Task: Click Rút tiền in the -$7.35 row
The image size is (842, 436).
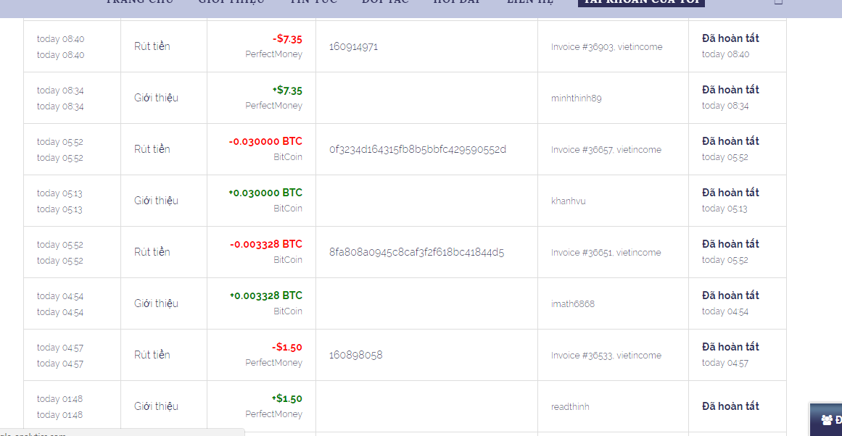Action: point(152,46)
